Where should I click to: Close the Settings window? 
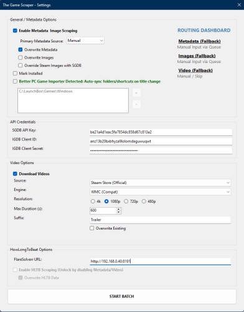pos(239,5)
